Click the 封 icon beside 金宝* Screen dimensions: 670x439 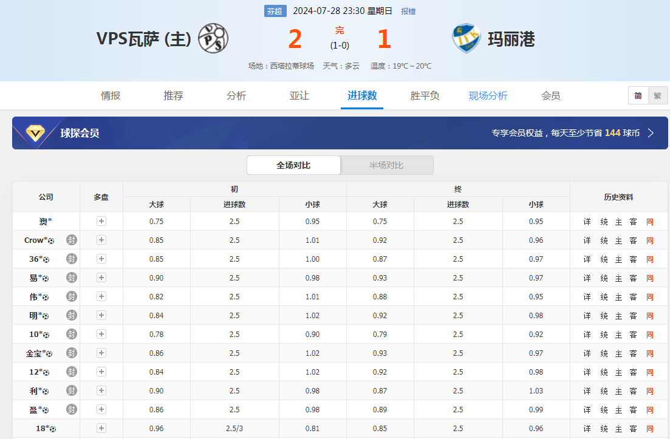click(72, 353)
